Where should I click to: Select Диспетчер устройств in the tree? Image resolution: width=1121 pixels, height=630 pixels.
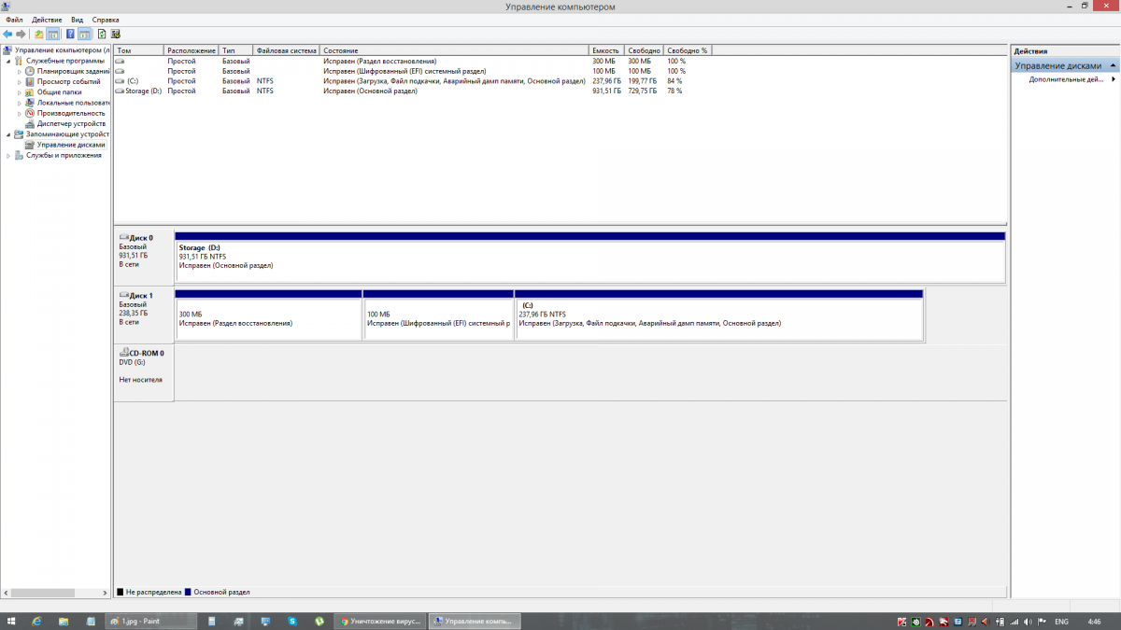tap(64, 123)
